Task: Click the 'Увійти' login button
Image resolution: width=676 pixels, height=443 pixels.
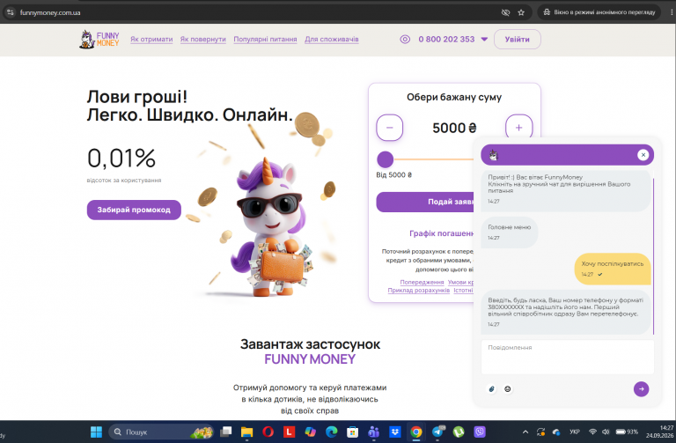Action: click(x=517, y=40)
